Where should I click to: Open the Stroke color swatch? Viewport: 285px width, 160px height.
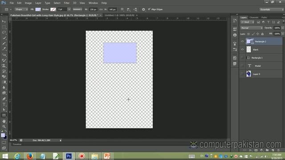[x=53, y=9]
